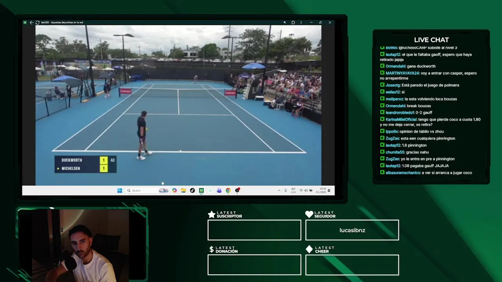502x282 pixels.
Task: Switch to the bet365 taskbar app
Action: tap(201, 190)
